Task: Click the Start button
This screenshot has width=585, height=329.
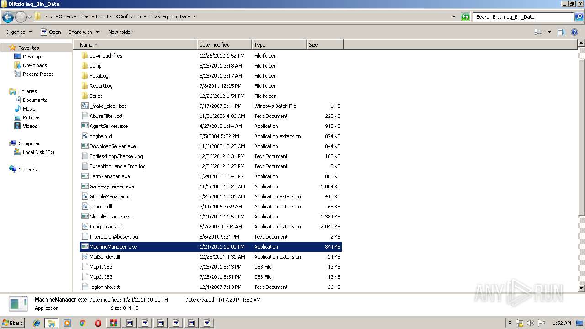Action: (x=13, y=323)
